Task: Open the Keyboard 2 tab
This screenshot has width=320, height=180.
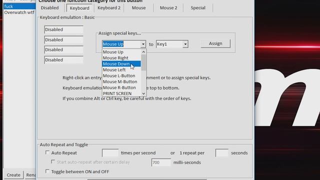Action: tap(109, 8)
